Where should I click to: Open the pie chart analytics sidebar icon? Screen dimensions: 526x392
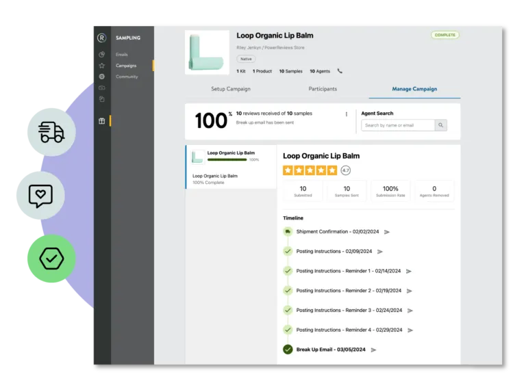102,54
